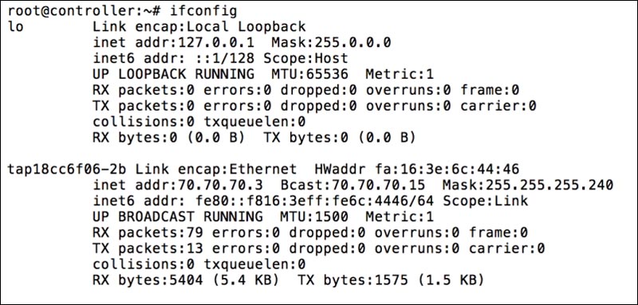Screen dimensions: 638x305
Task: Select the lo interface name
Action: (15, 27)
